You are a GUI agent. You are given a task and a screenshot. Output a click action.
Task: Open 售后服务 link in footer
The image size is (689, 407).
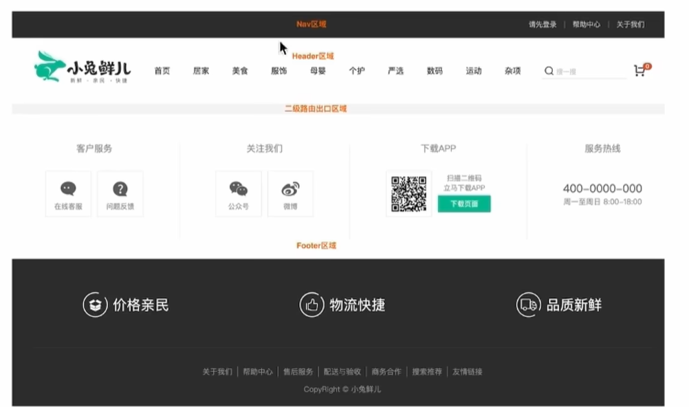point(298,372)
